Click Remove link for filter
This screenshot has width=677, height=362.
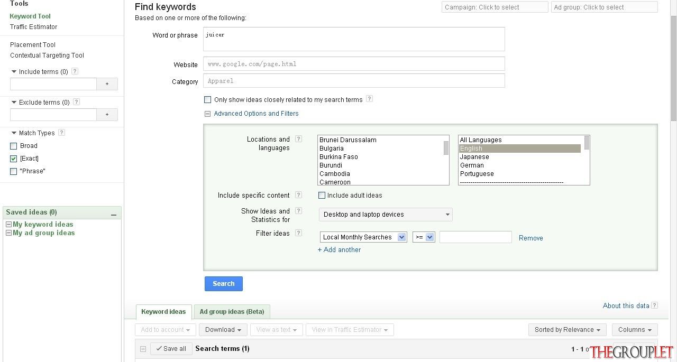531,238
